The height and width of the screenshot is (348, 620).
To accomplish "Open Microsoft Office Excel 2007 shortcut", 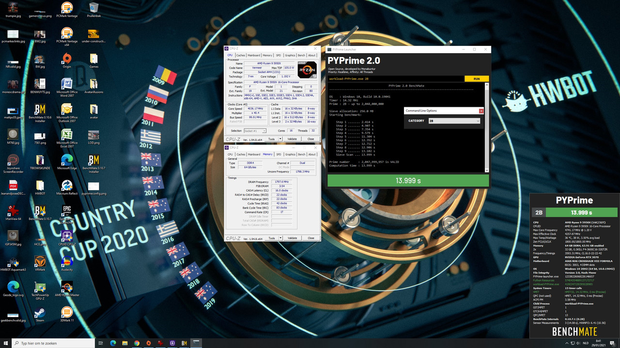I will coord(67,138).
